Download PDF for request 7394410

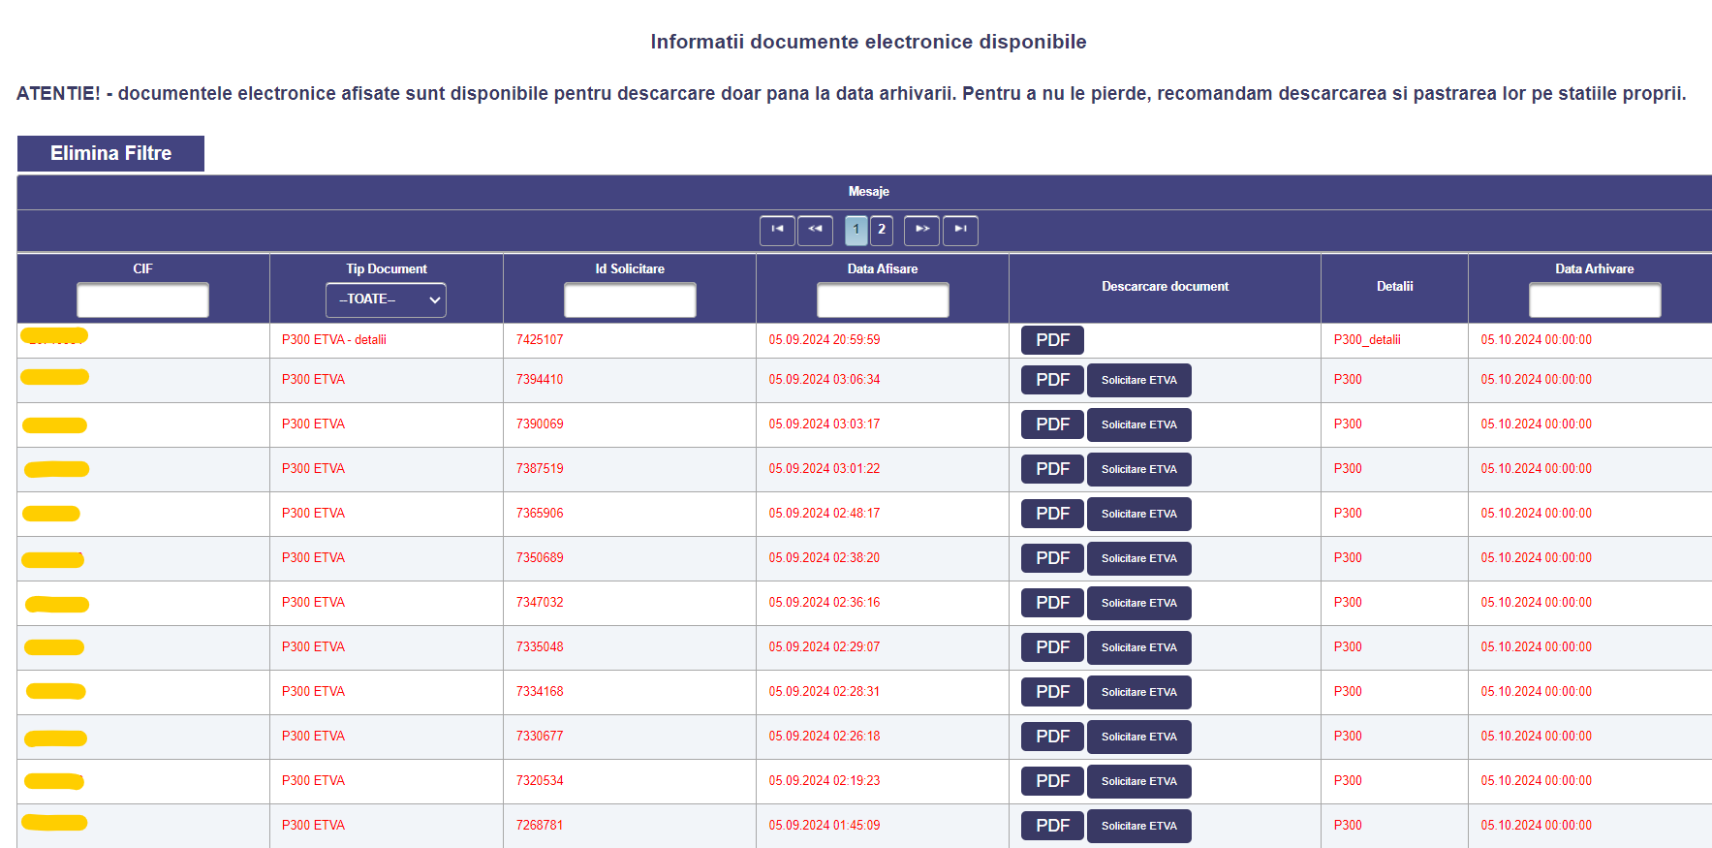pyautogui.click(x=1052, y=380)
